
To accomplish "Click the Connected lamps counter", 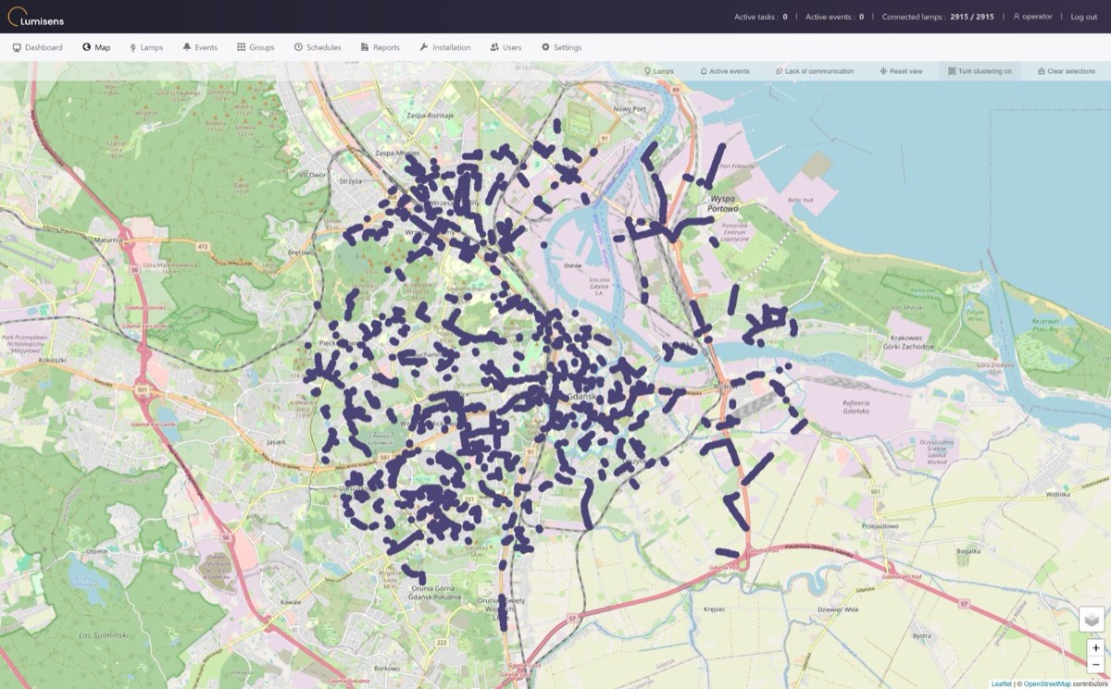I will click(x=938, y=17).
